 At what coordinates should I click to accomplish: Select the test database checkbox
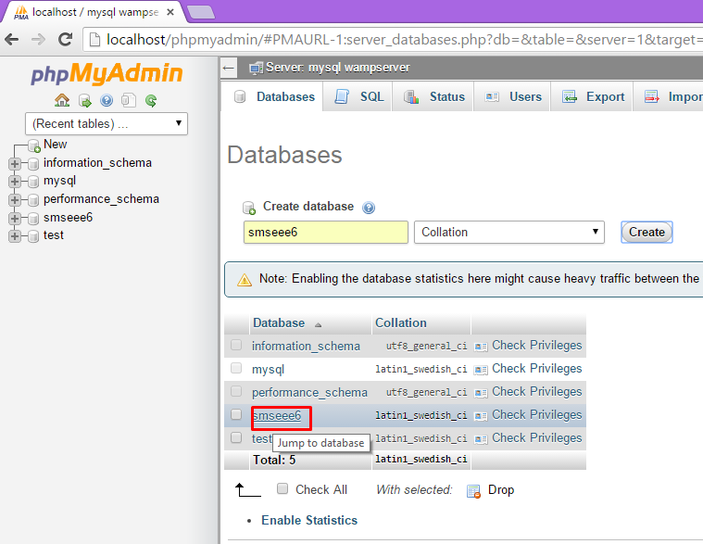pos(236,438)
